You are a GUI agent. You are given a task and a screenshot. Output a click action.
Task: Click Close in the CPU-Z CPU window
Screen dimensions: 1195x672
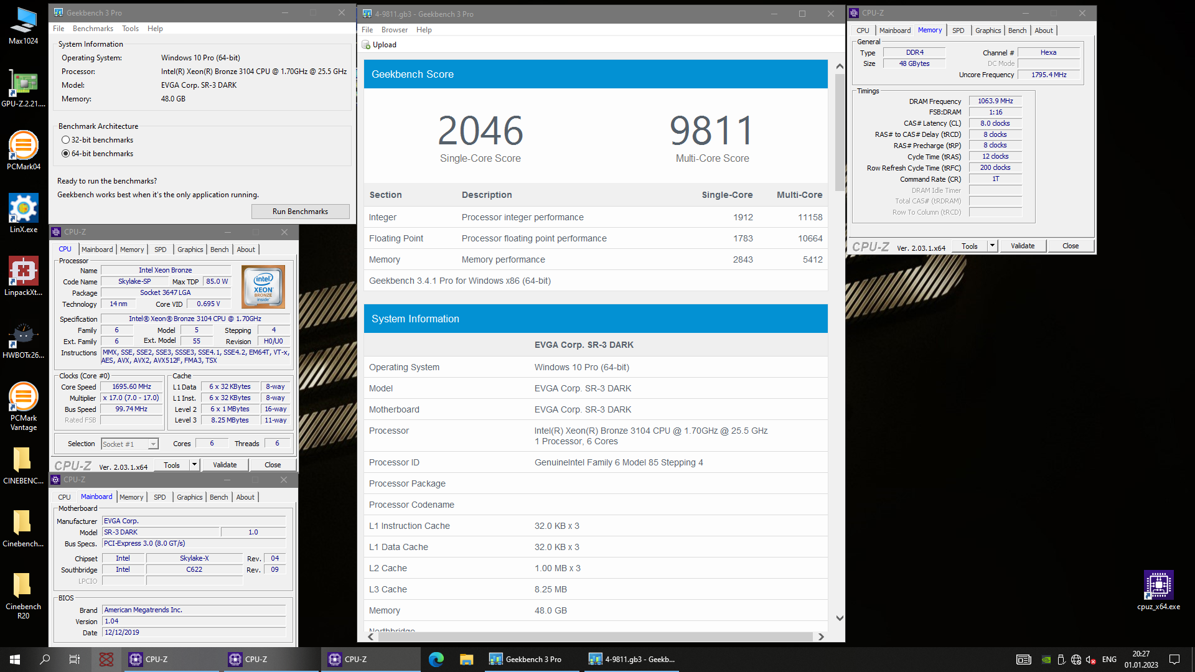[x=273, y=465]
